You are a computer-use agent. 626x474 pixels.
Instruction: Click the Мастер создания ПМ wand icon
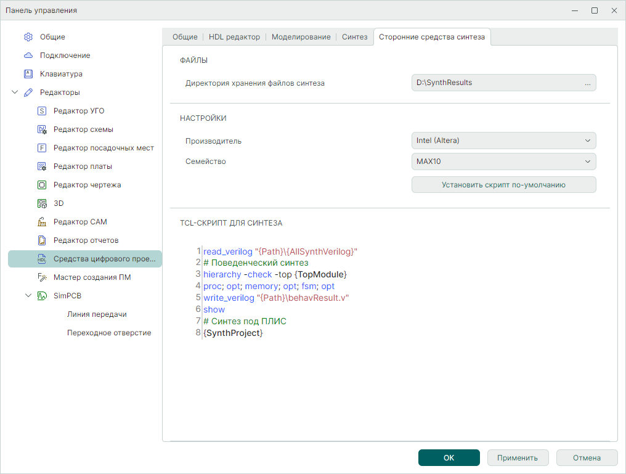(x=42, y=277)
